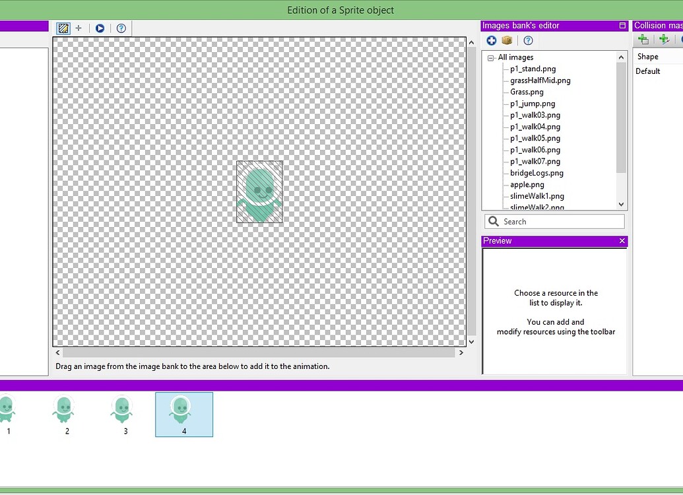683x495 pixels.
Task: Collapse the All images tree node
Action: (490, 57)
